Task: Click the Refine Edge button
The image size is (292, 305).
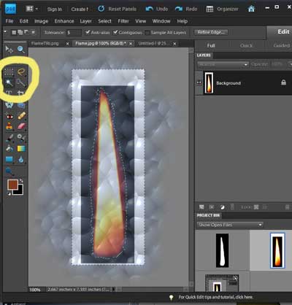Action: coord(211,32)
